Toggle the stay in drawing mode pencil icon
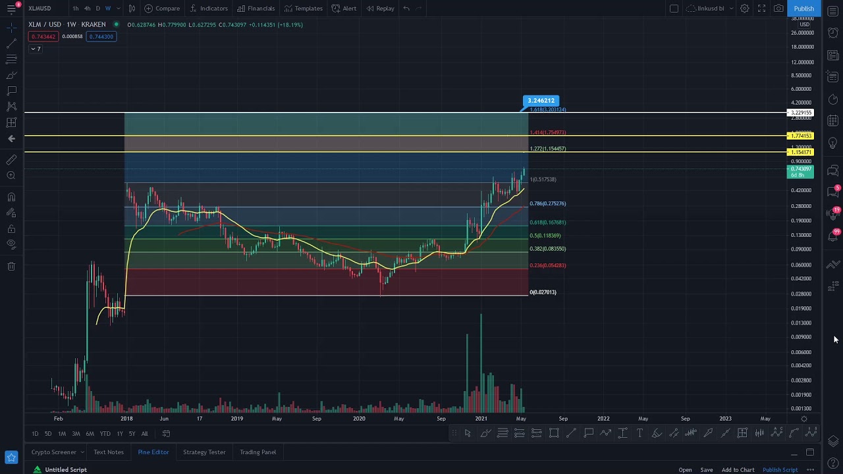The width and height of the screenshot is (843, 474). pos(11,213)
